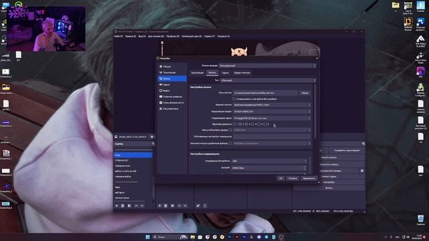
Task: Move source down arrow in Sources toolbar
Action: (x=185, y=206)
